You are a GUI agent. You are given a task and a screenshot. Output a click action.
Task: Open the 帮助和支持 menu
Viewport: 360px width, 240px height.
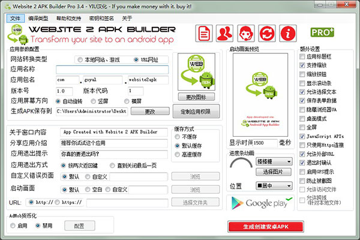[68, 19]
